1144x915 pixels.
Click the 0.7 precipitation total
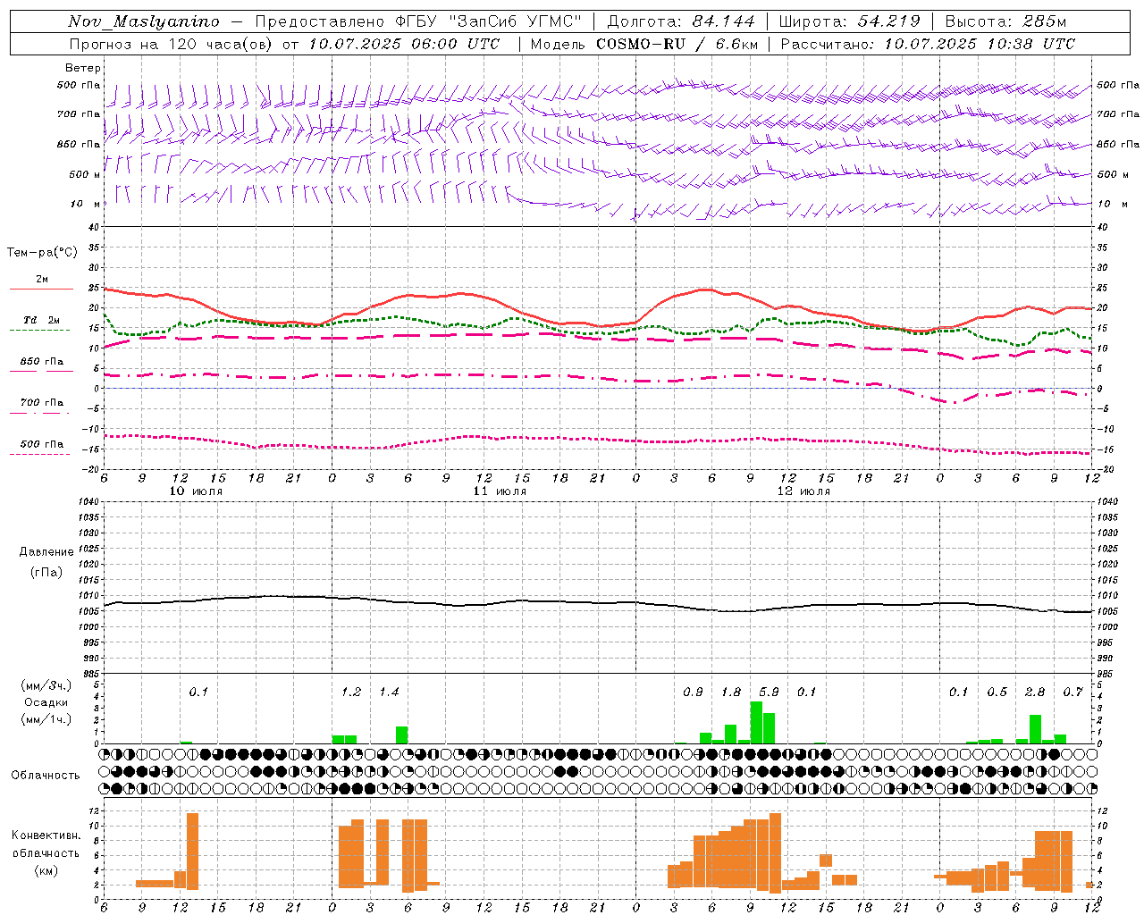click(1072, 692)
